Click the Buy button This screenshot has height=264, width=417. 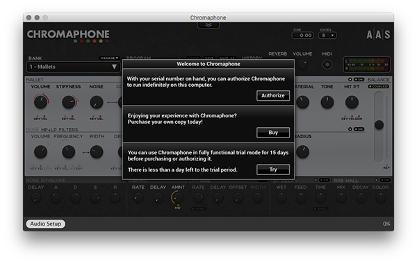click(x=273, y=133)
